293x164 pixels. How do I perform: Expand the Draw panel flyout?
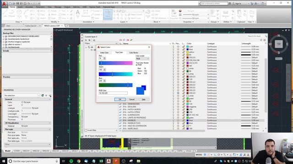19,22
